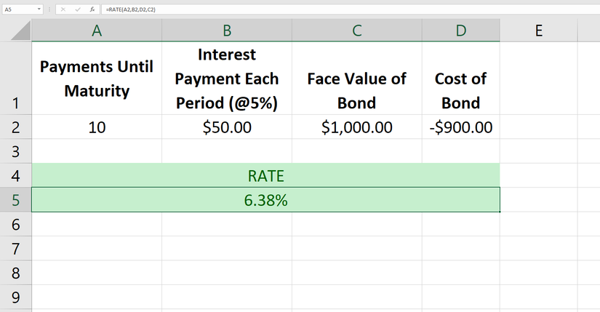Select row 1 header
The image size is (600, 312).
point(16,78)
